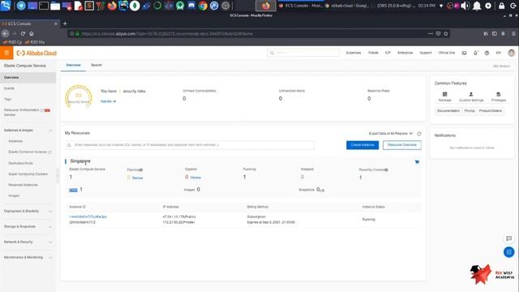Screen dimensions: 519x292
Task: Open Dedicated Hosts in the left sidebar
Action: click(20, 163)
